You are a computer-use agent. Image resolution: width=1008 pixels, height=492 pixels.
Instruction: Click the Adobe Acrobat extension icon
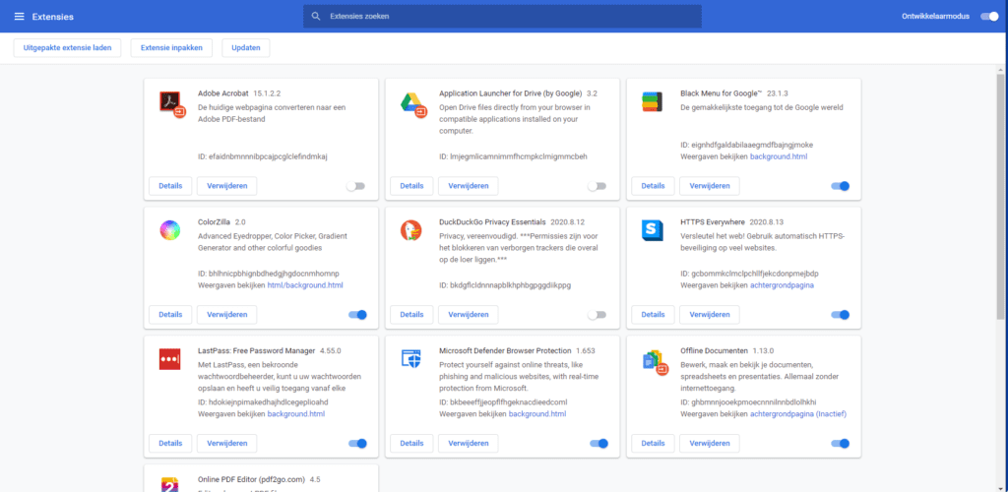172,104
